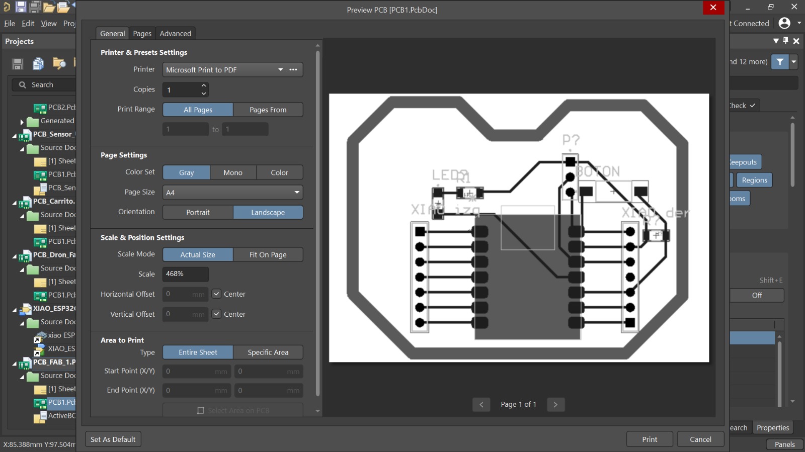Click the XIAO_ESP32 project icon in the tree

pyautogui.click(x=25, y=309)
